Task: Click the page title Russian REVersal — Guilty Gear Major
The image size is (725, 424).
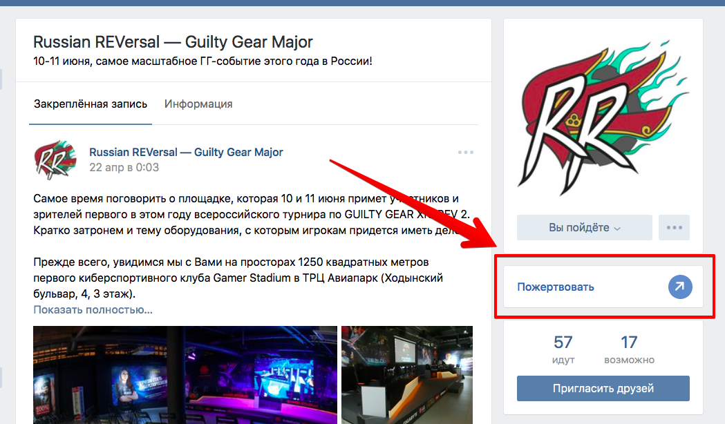Action: point(173,42)
